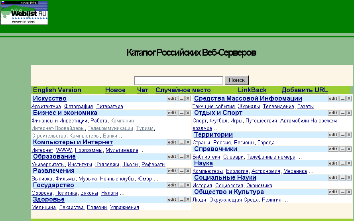
Task: Open the Текущие события link
Action: tap(214, 107)
